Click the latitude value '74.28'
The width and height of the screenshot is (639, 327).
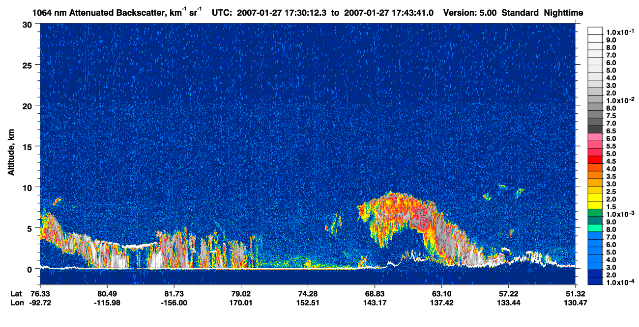pyautogui.click(x=308, y=293)
